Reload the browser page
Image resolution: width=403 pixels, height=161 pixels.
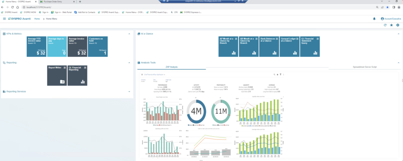pyautogui.click(x=12, y=7)
